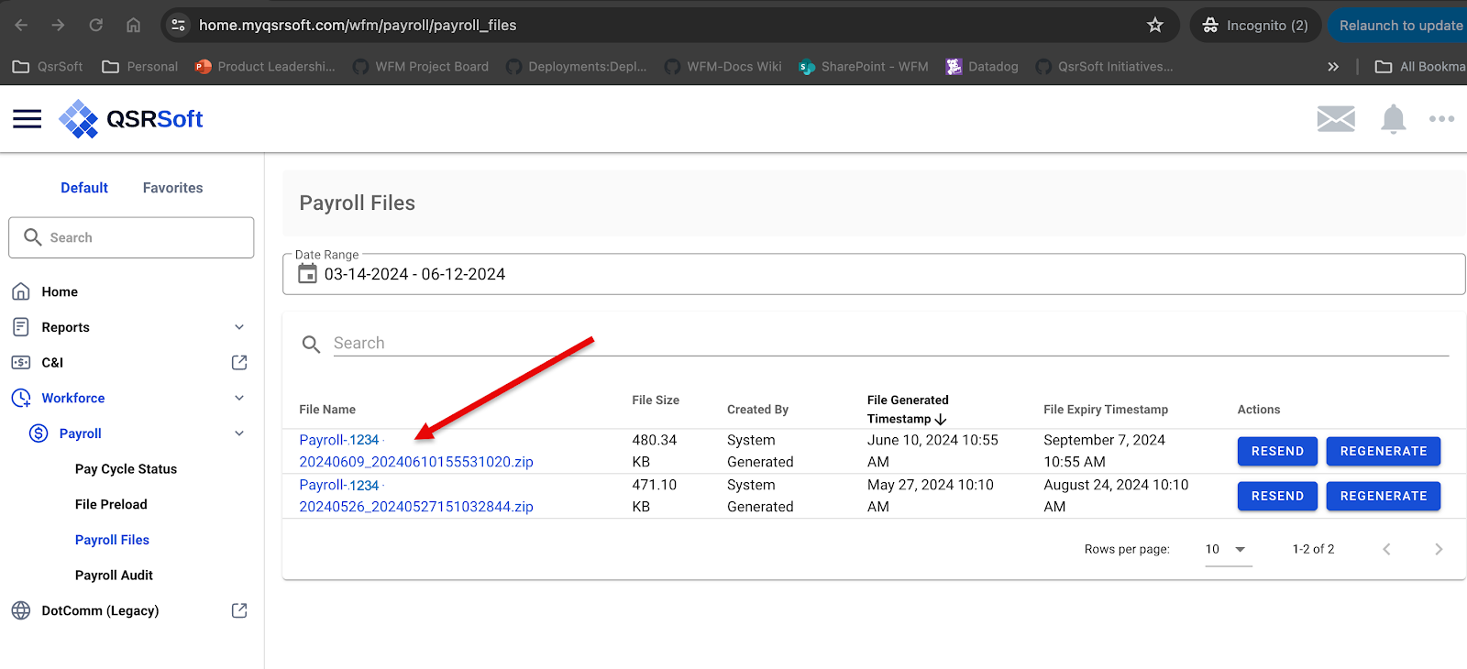Viewport: 1467px width, 669px height.
Task: Sort by File Generated Timestamp
Action: (x=908, y=410)
